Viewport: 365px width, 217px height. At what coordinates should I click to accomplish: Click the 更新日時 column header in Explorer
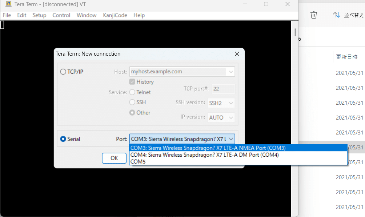346,57
